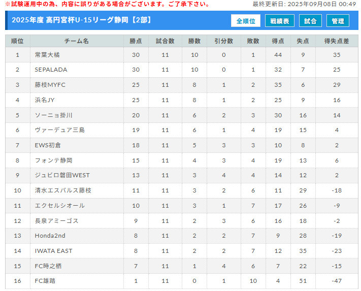This screenshot has height=291, width=361.
Task: Click team 浜名JY
Action: point(45,100)
